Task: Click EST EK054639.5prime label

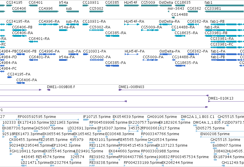Action: point(128,117)
